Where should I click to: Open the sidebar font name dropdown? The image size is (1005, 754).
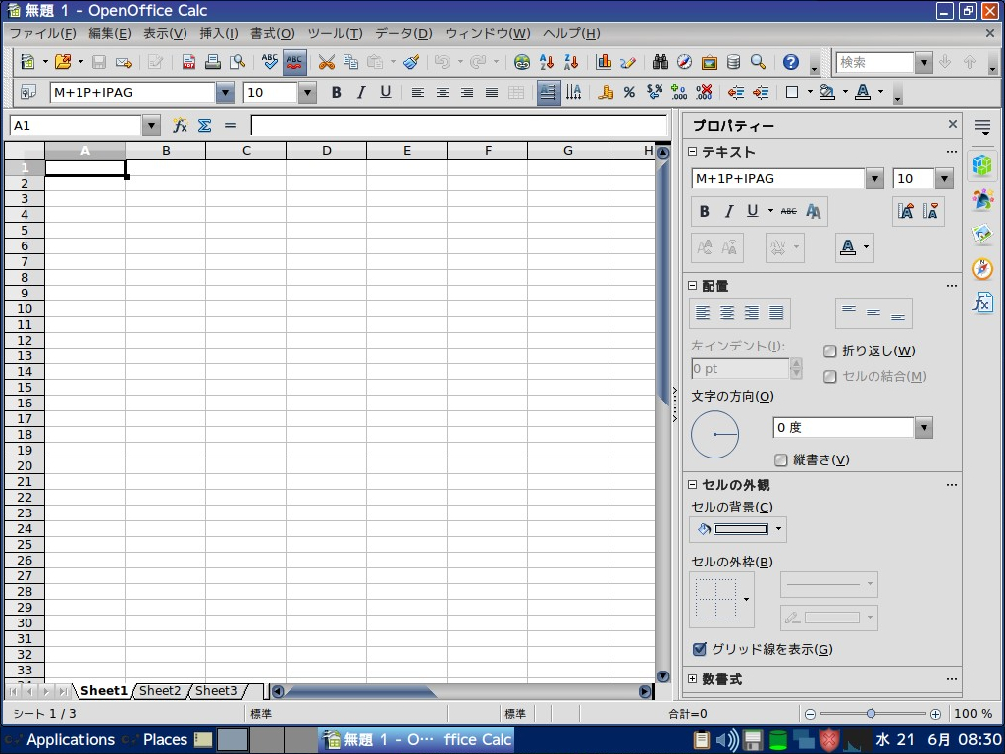[874, 179]
